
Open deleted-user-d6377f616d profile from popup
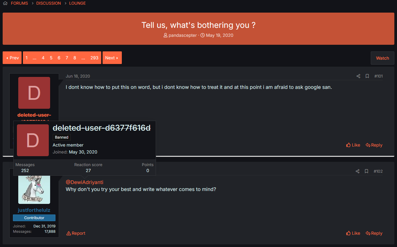[x=102, y=128]
